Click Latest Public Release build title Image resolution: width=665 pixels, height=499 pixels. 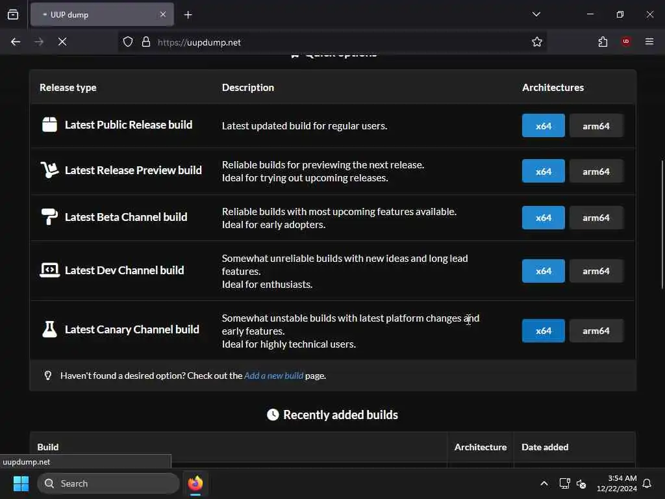[x=129, y=125]
